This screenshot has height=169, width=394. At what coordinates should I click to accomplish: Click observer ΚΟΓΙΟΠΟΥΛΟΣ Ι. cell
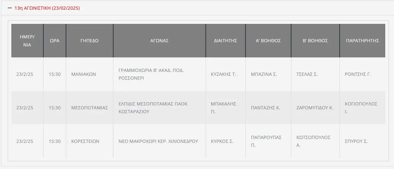coord(361,108)
